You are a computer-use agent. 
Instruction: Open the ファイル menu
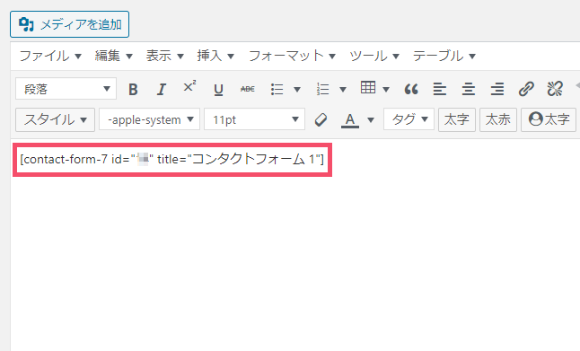click(50, 56)
